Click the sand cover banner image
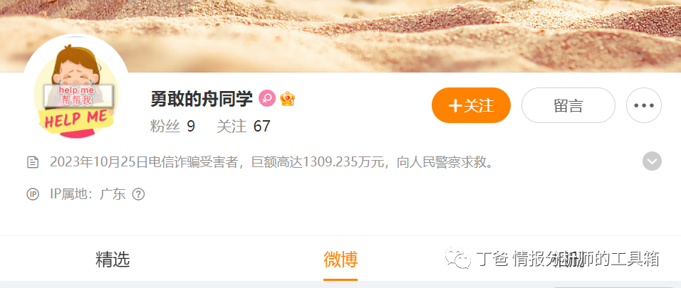Screen dimensions: 681x288 [340, 36]
